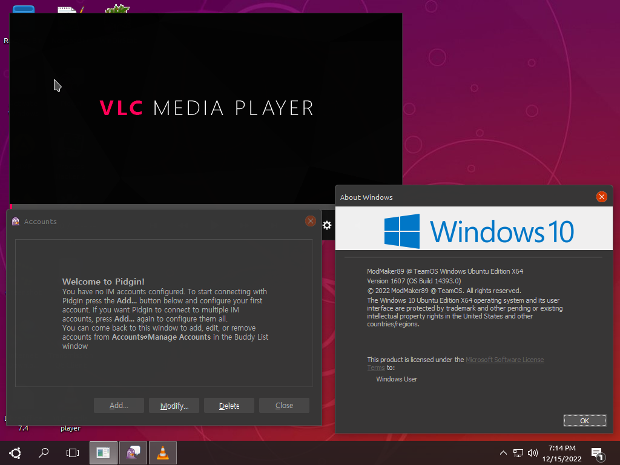
Task: Click Add... in Pidgin Accounts
Action: (x=119, y=405)
